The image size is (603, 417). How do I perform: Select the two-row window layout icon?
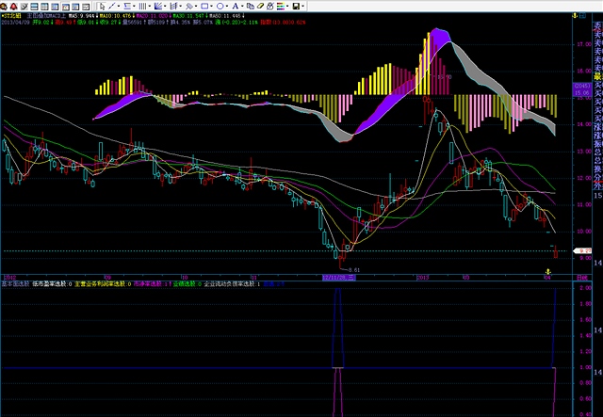point(34,7)
